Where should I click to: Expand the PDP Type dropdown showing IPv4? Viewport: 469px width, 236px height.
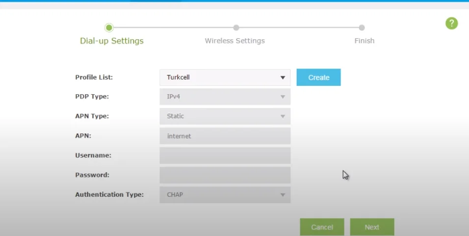coord(225,97)
